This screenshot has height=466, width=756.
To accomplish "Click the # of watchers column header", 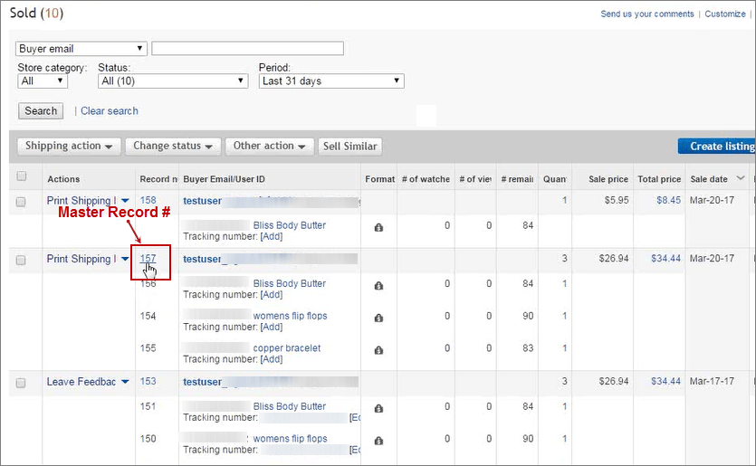I will 426,179.
